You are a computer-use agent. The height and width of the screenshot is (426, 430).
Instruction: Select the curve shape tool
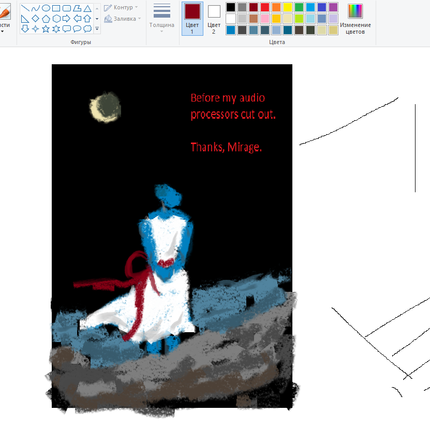tap(35, 8)
